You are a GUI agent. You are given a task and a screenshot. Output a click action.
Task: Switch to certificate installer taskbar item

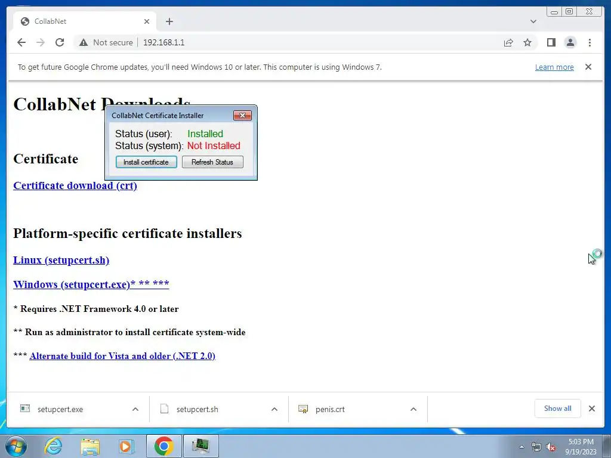200,446
